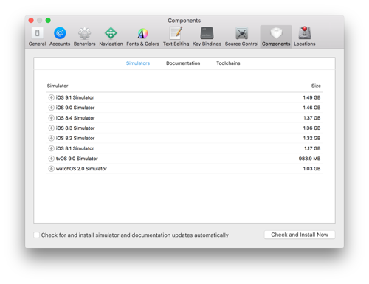Select the 1.03 GB size value
The image size is (369, 284).
311,169
